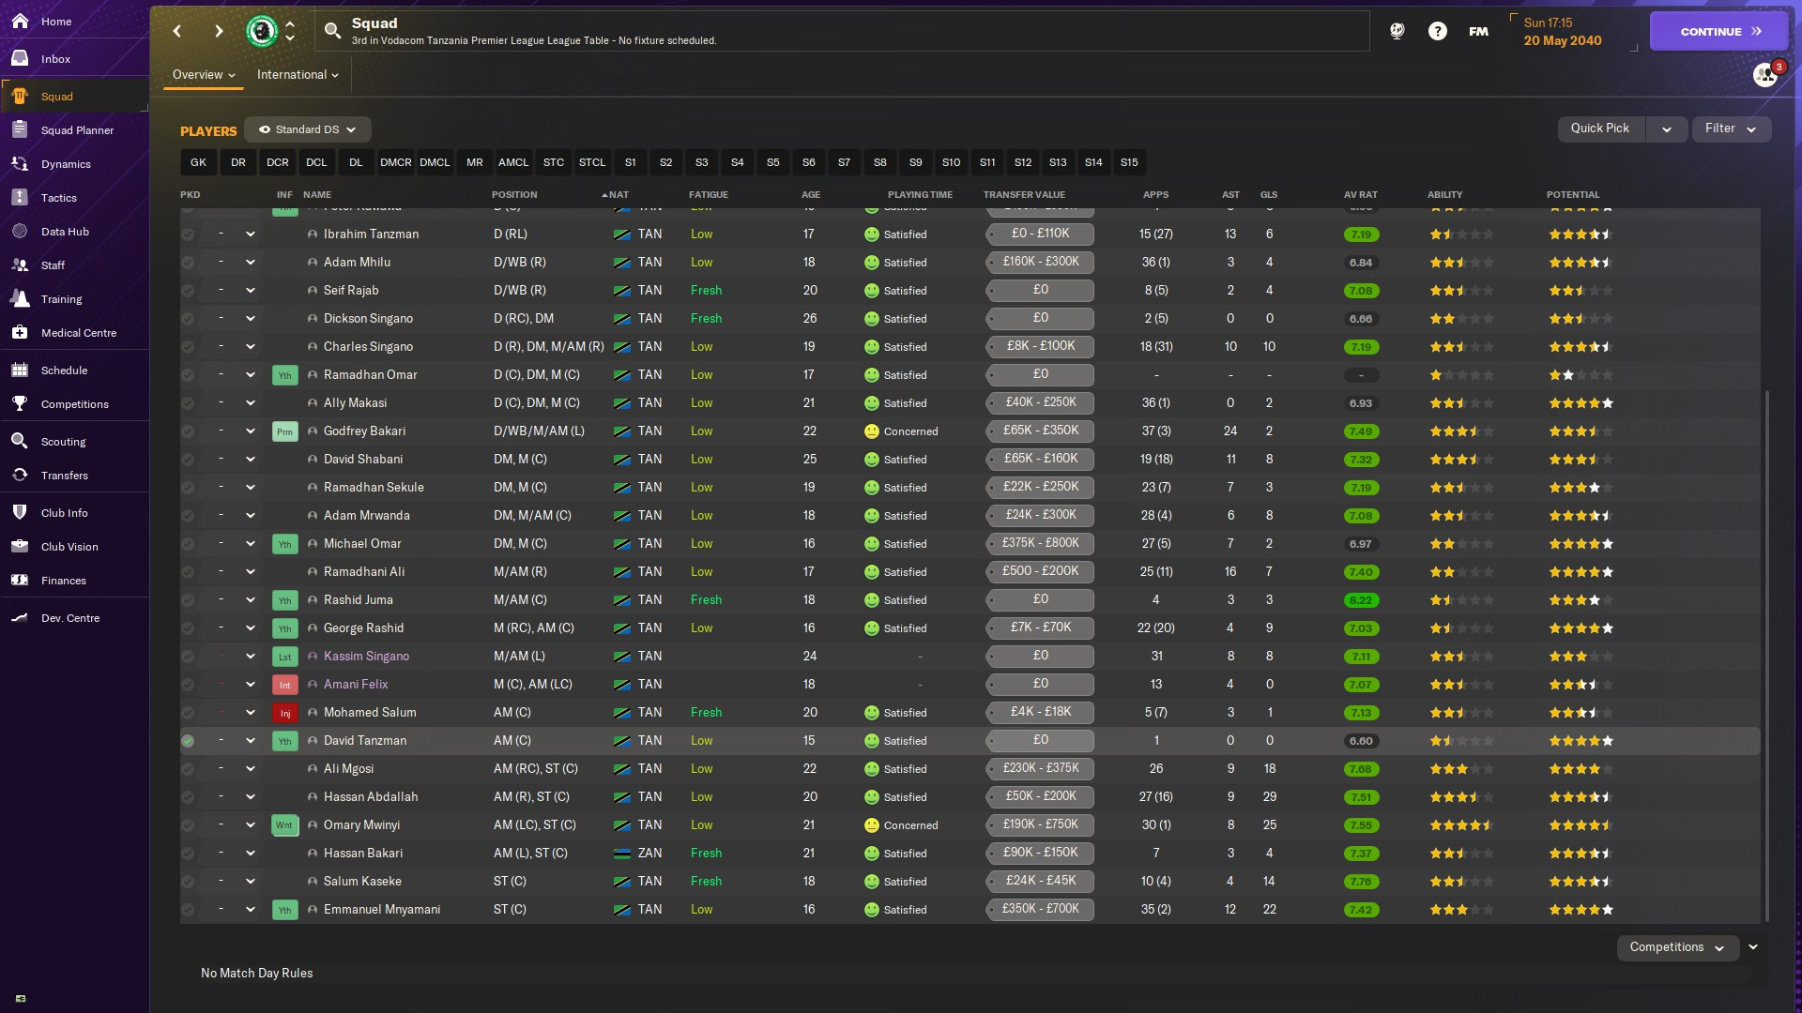This screenshot has height=1013, width=1802.
Task: Click Omary Mwinyi's transfer value bar
Action: click(x=1040, y=825)
